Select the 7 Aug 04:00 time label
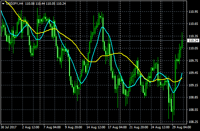 [52, 127]
